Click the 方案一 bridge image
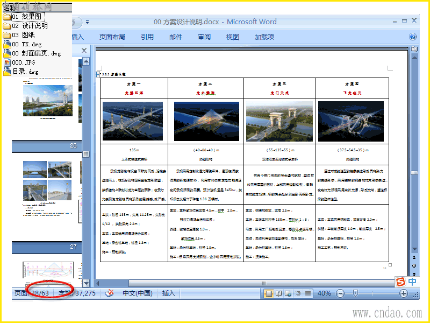The width and height of the screenshot is (430, 323). 133,121
